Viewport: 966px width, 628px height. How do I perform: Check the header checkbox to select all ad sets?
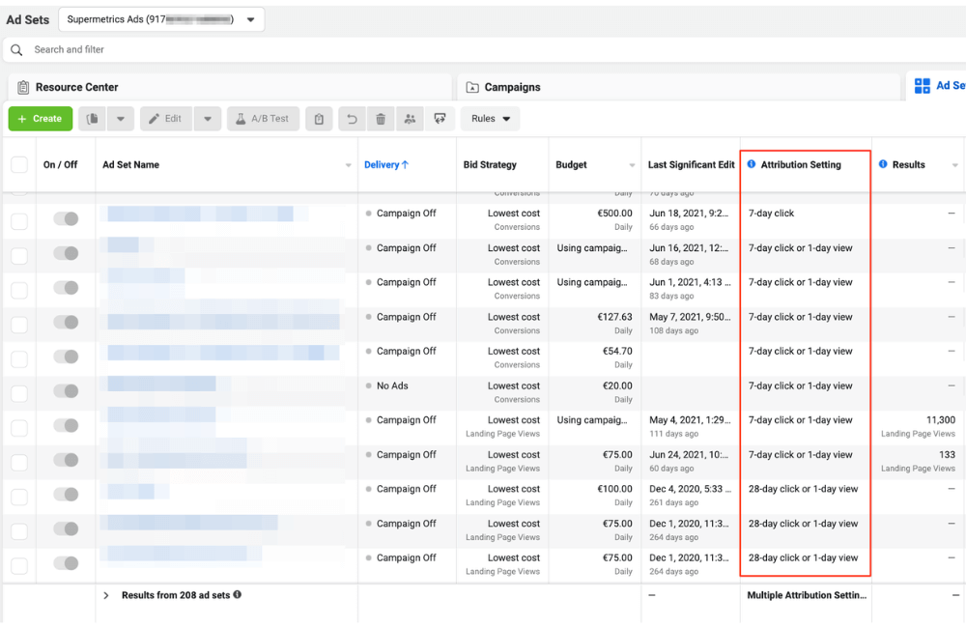[x=18, y=164]
